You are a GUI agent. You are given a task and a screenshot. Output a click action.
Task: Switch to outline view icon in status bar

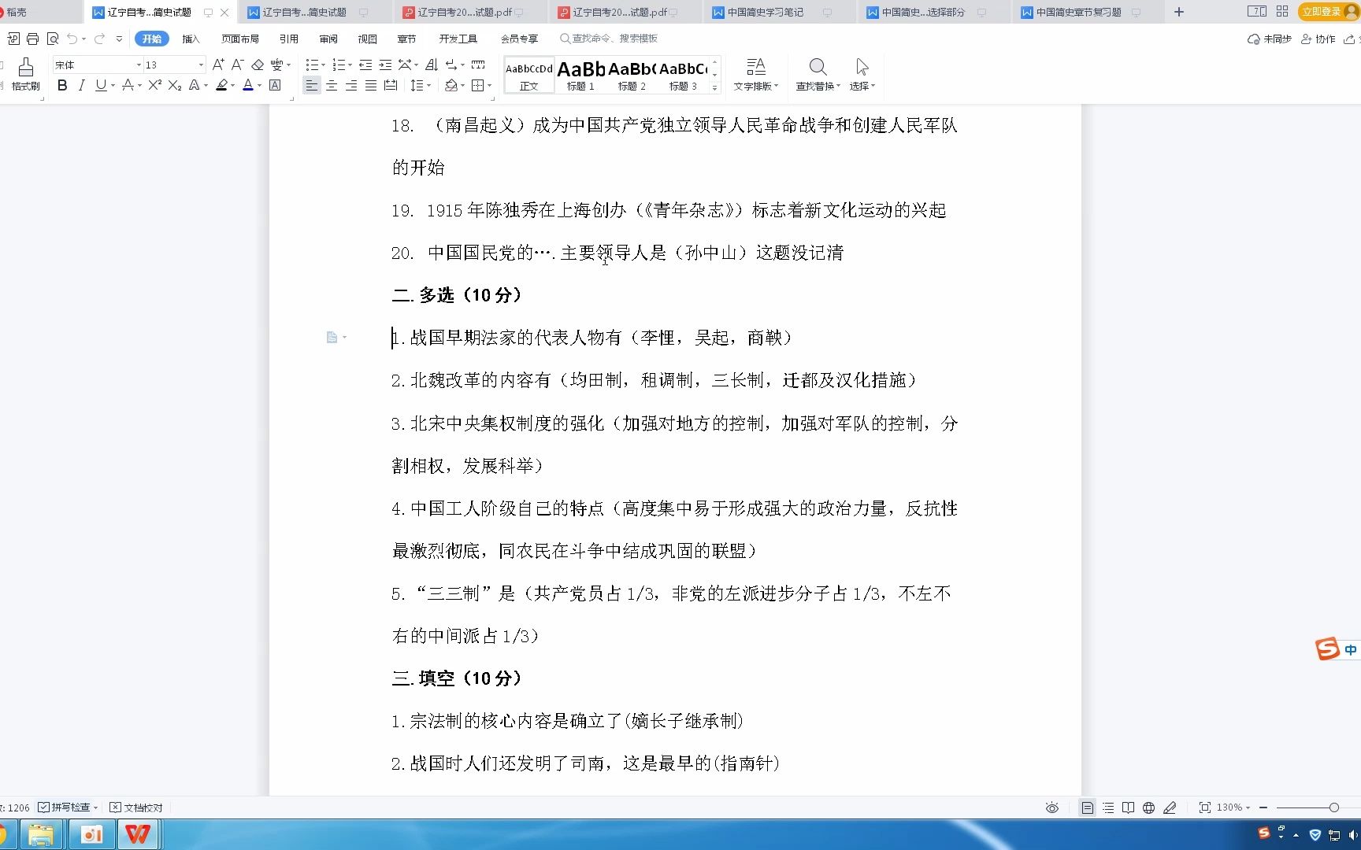click(x=1108, y=807)
